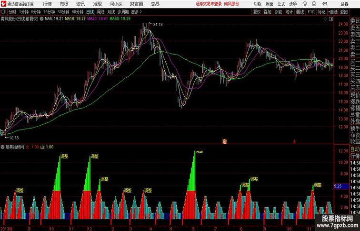Toggle the left sidebar panel icon
360x231 pixels.
pyautogui.click(x=3, y=12)
